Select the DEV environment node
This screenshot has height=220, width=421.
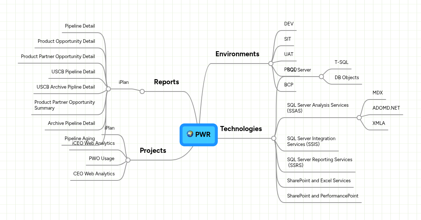point(289,24)
